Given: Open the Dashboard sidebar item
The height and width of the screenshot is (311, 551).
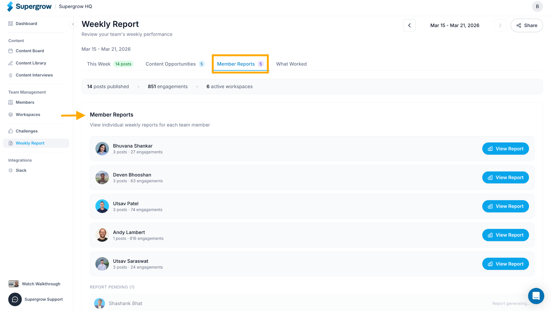Looking at the screenshot, I should [x=26, y=24].
